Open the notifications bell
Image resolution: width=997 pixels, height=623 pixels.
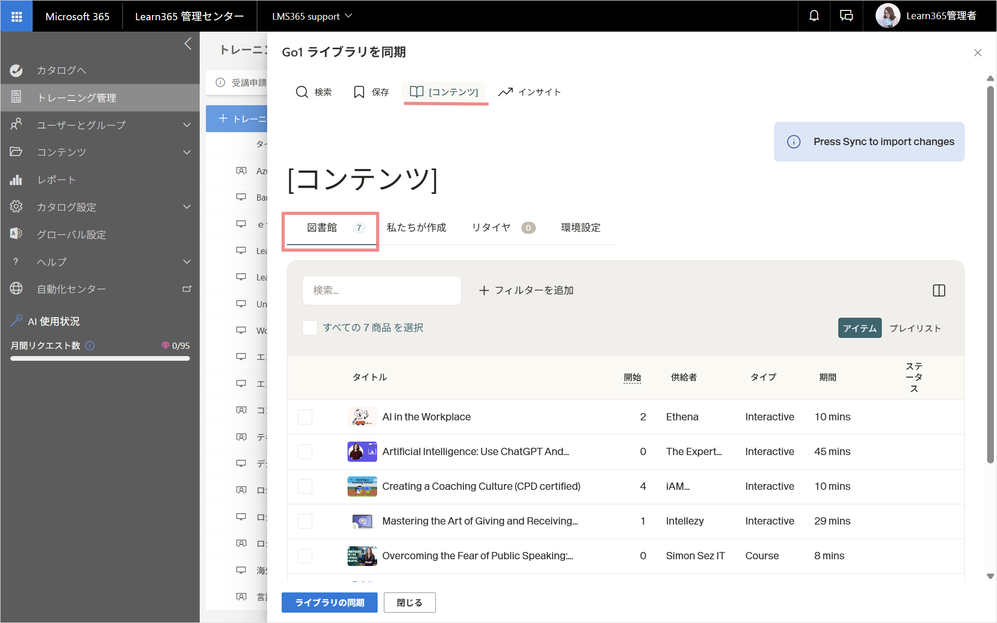pos(814,16)
